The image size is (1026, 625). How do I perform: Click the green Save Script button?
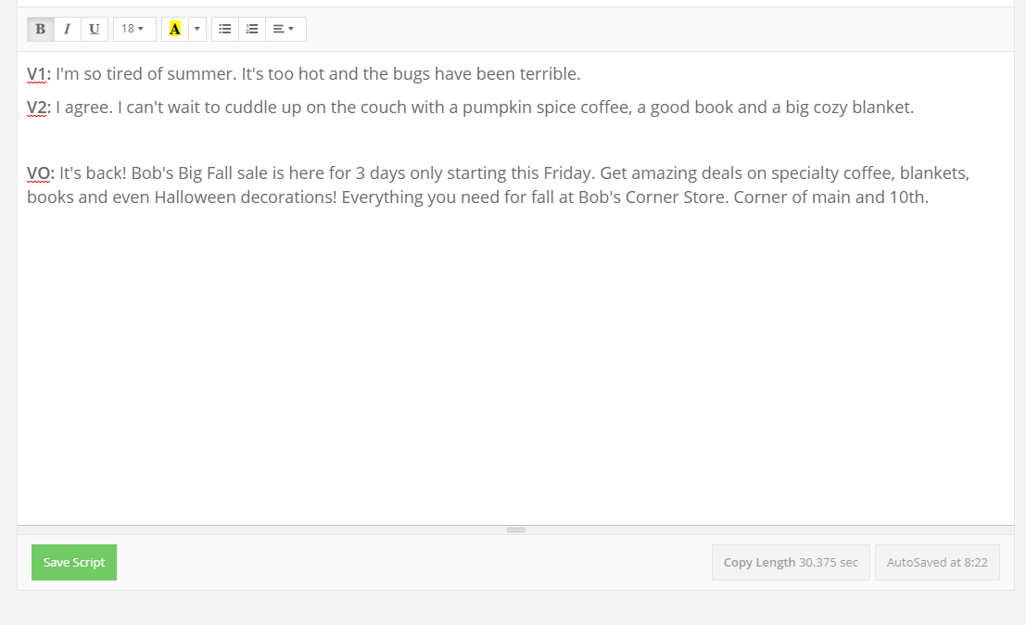[74, 562]
